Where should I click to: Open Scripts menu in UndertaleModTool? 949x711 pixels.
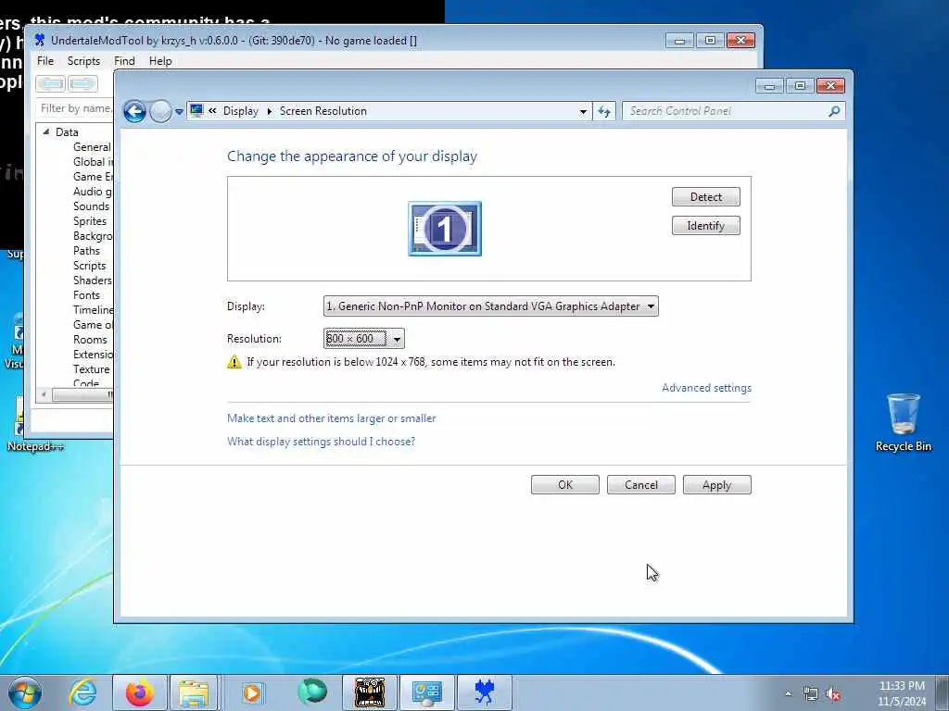(83, 61)
